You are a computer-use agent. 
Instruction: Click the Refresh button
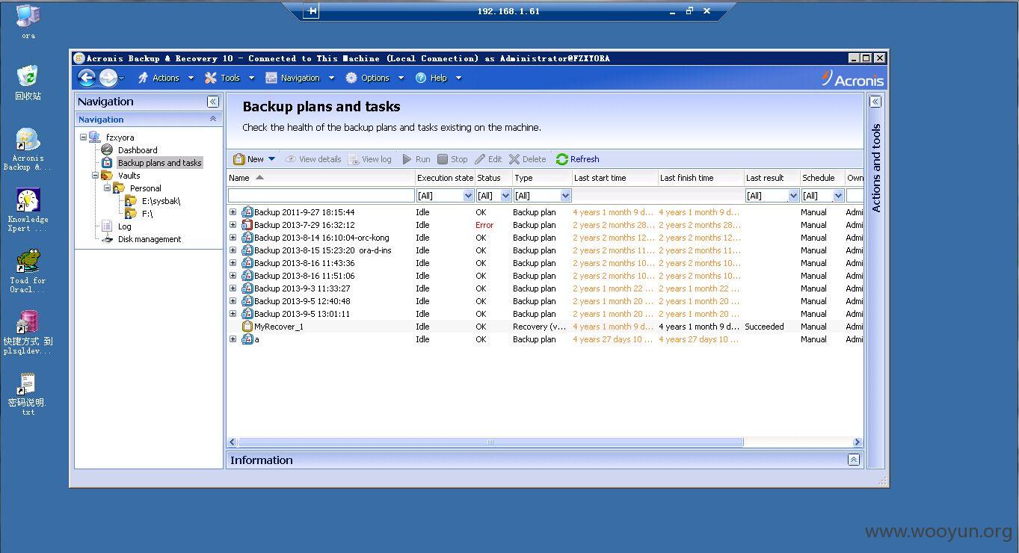point(577,159)
